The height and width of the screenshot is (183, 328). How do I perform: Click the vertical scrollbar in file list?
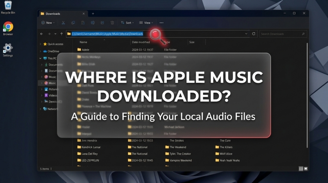click(307, 95)
